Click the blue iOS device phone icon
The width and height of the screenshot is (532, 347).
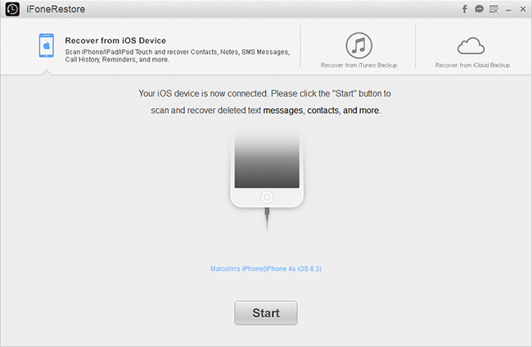point(47,46)
